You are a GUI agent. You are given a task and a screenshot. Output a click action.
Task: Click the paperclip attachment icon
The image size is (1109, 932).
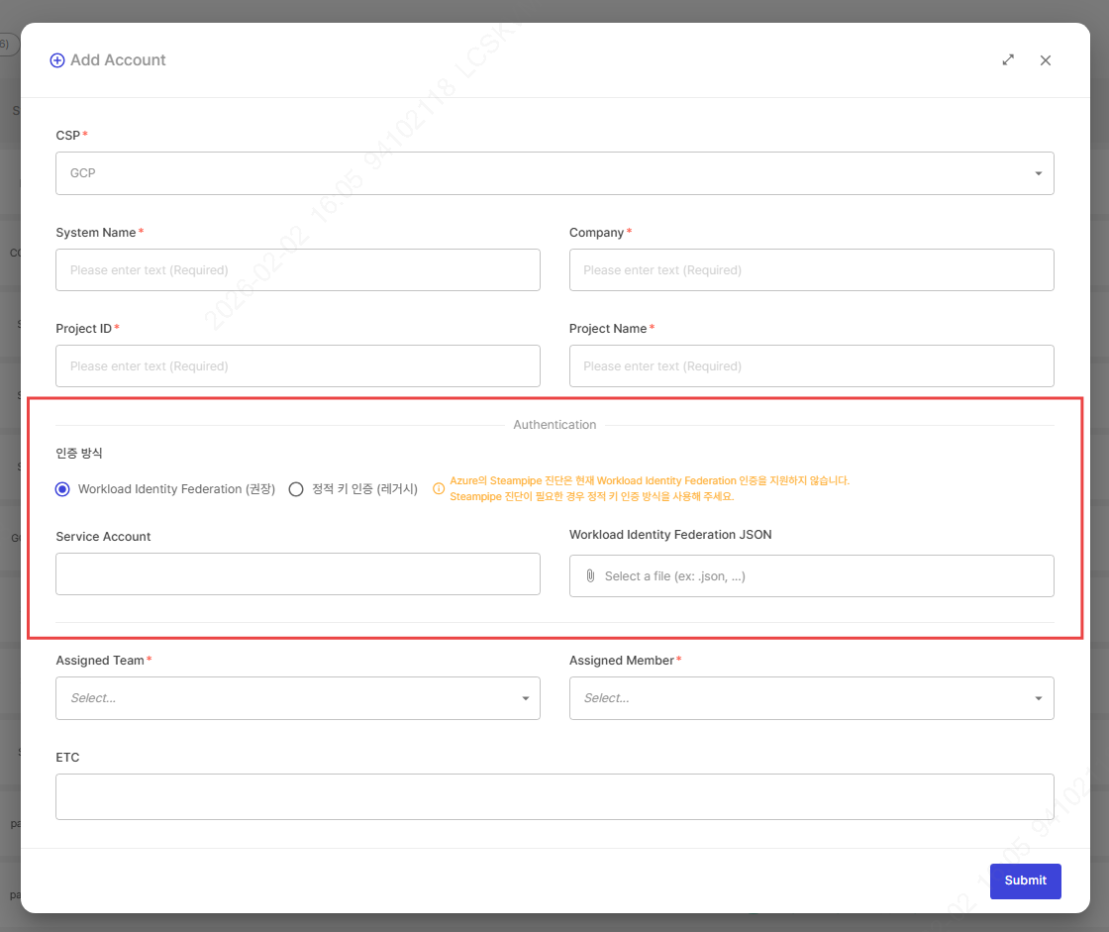tap(590, 575)
